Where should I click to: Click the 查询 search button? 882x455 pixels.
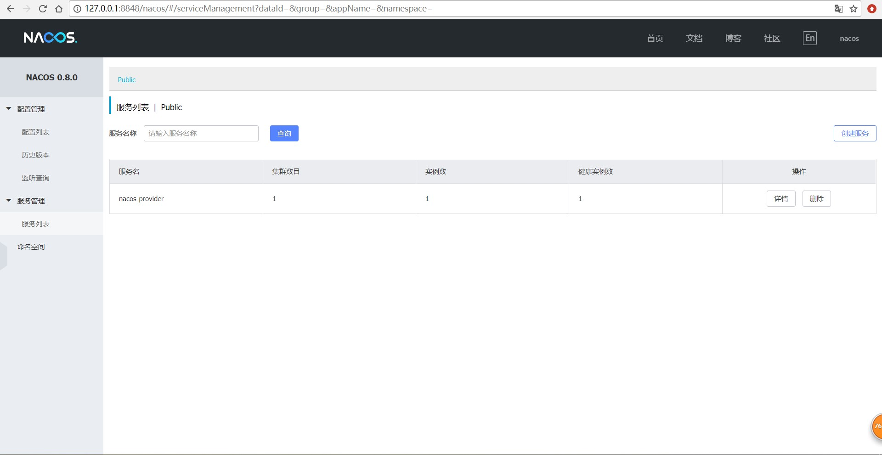click(284, 133)
